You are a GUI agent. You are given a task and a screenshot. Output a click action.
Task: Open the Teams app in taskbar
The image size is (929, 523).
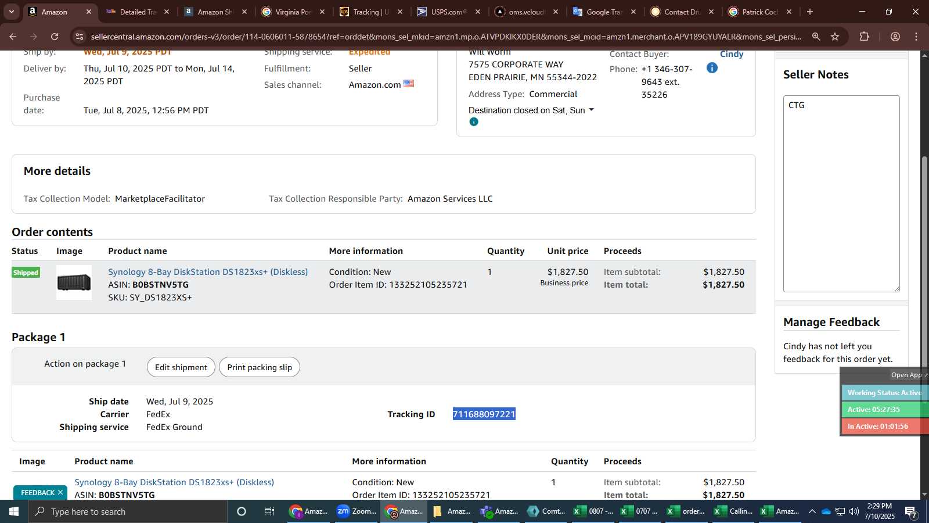pyautogui.click(x=498, y=511)
